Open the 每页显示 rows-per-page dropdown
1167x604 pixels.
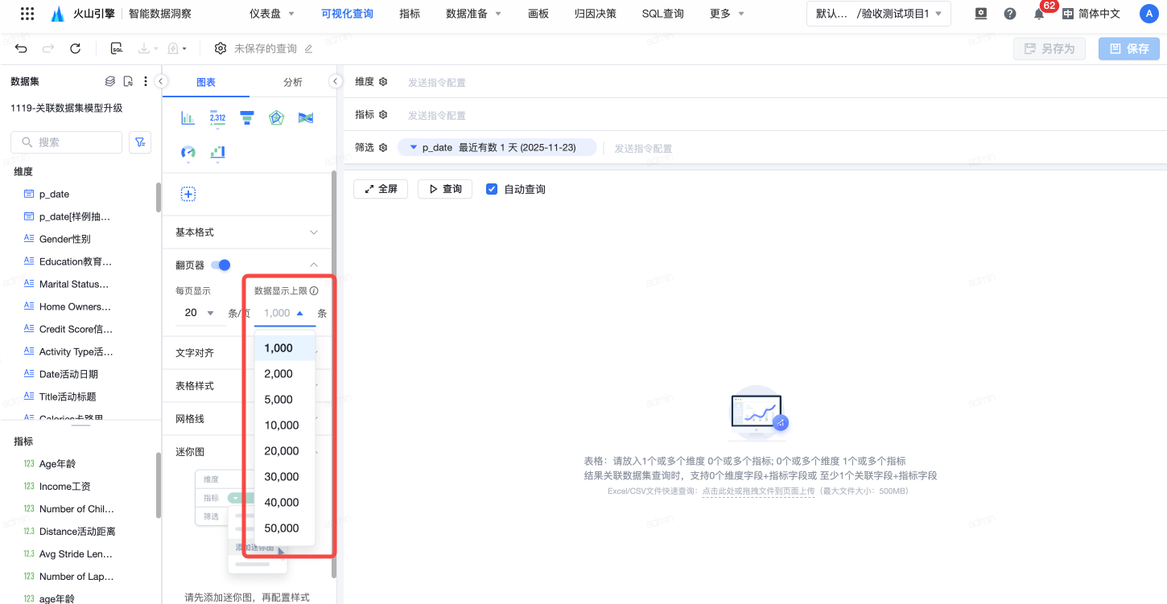(199, 313)
